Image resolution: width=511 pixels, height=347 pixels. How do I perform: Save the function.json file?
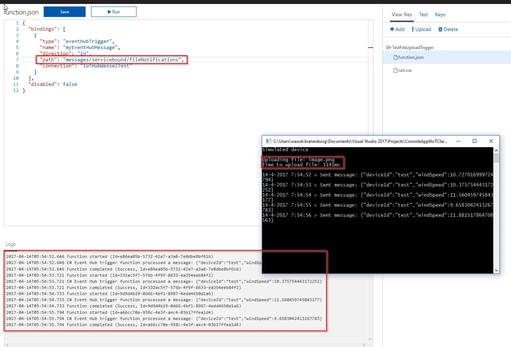click(65, 12)
